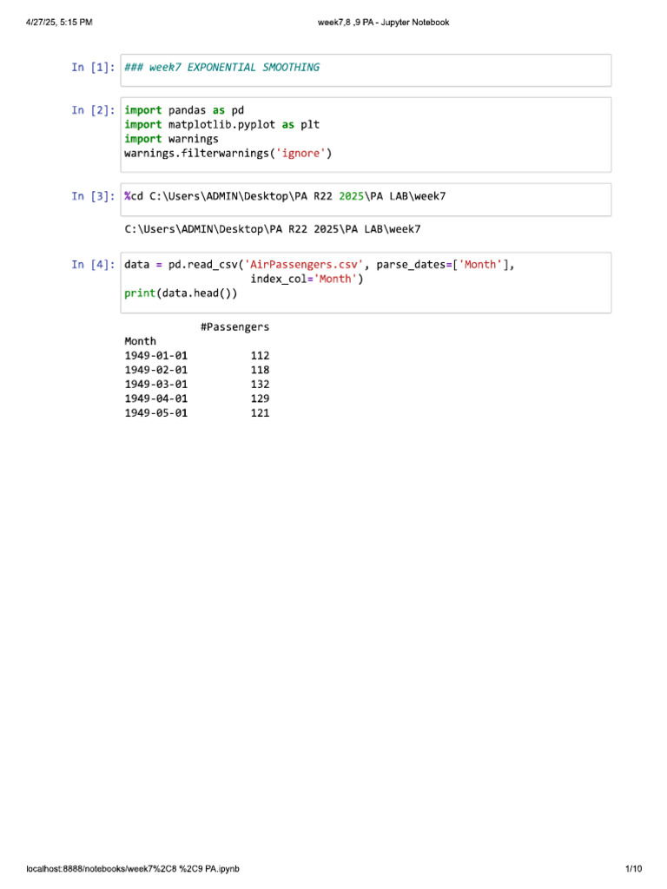
Task: Click the week7 EXPONENTIAL SMOOTHING code cell
Action: click(366, 70)
